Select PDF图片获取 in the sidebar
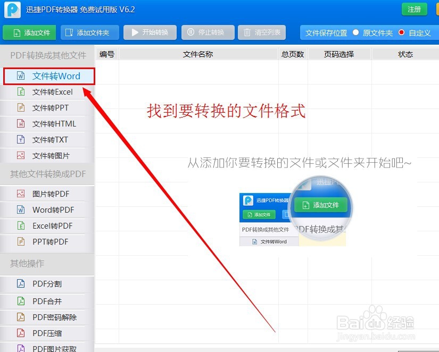The image size is (439, 352). [47, 347]
